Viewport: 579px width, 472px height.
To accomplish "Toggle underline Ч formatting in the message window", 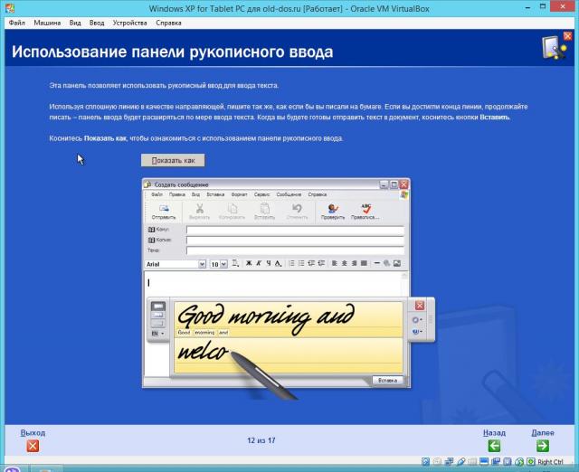I will click(x=269, y=263).
